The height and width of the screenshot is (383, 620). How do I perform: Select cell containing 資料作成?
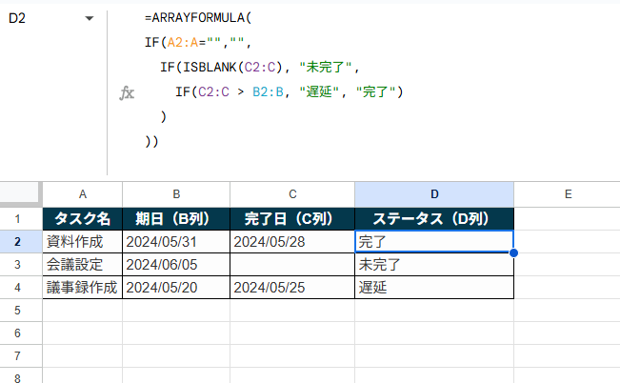[x=82, y=242]
